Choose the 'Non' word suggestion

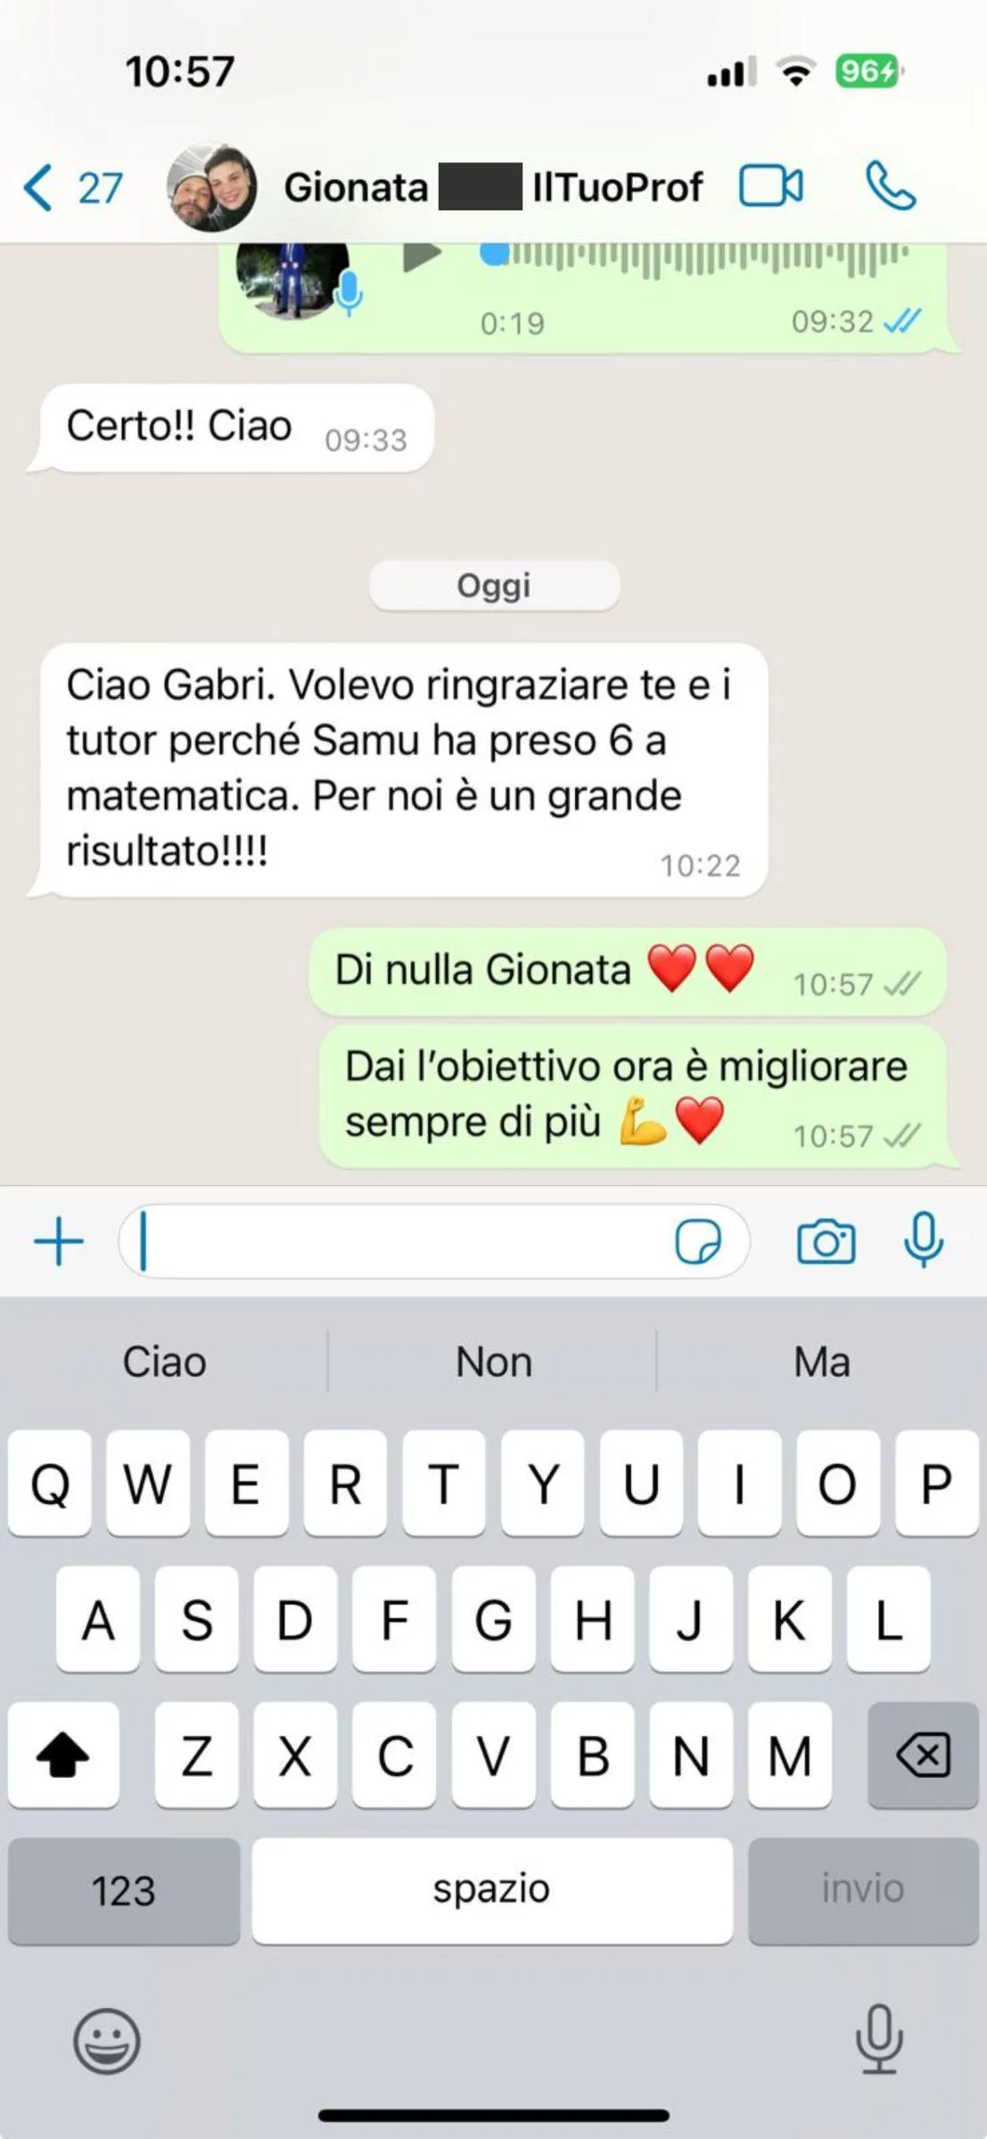coord(493,1362)
